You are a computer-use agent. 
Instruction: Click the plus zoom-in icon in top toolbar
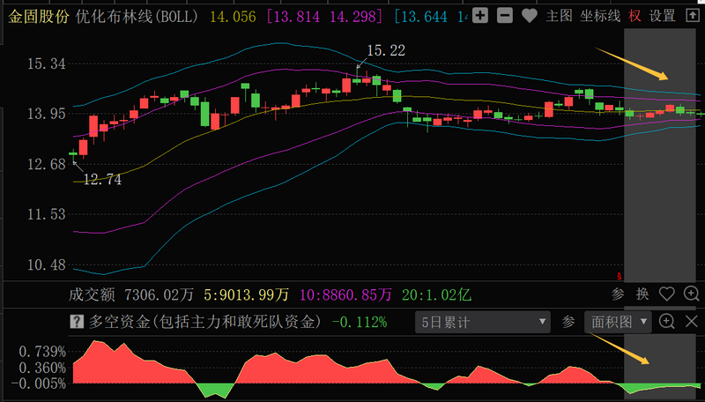pyautogui.click(x=480, y=16)
